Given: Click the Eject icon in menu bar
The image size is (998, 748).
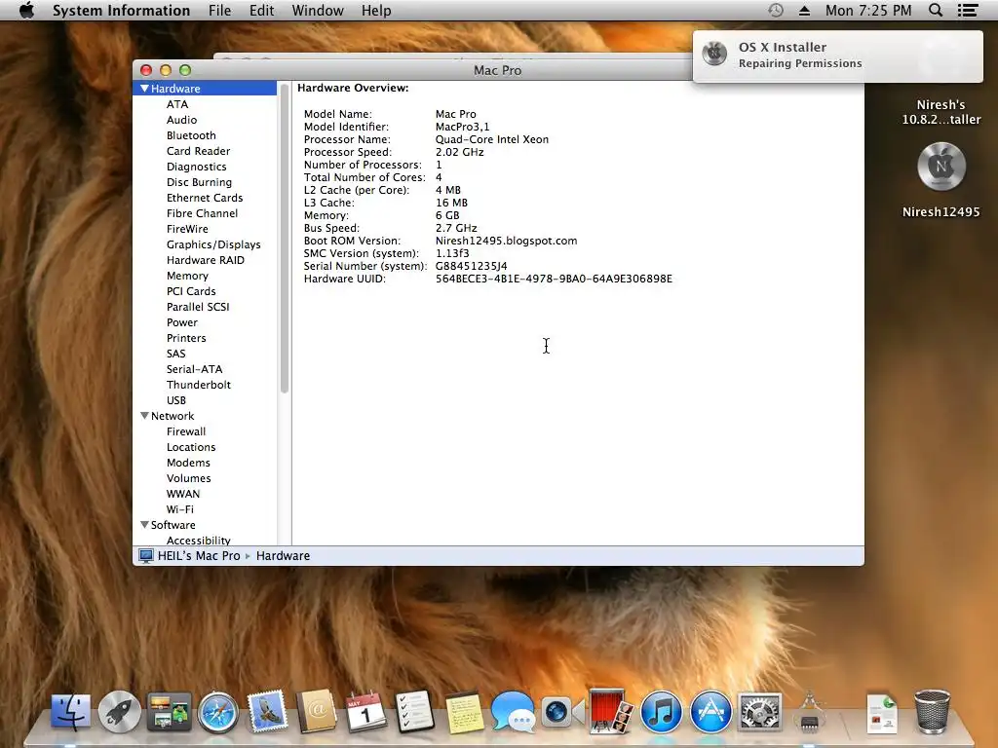Looking at the screenshot, I should (804, 10).
